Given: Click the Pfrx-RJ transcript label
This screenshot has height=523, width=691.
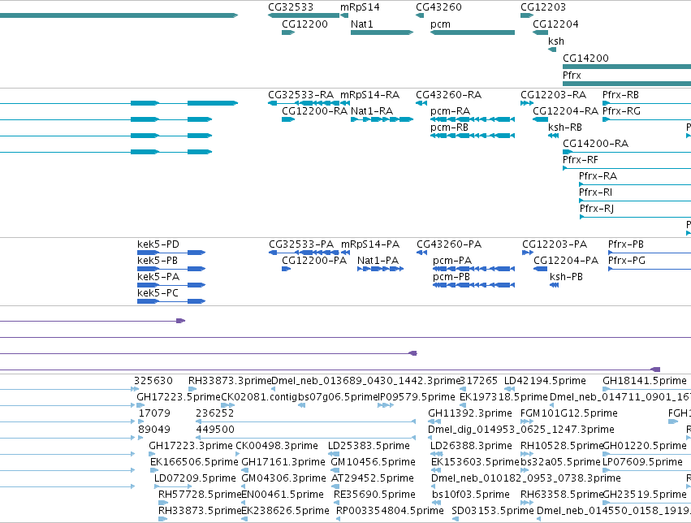Looking at the screenshot, I should pos(597,209).
